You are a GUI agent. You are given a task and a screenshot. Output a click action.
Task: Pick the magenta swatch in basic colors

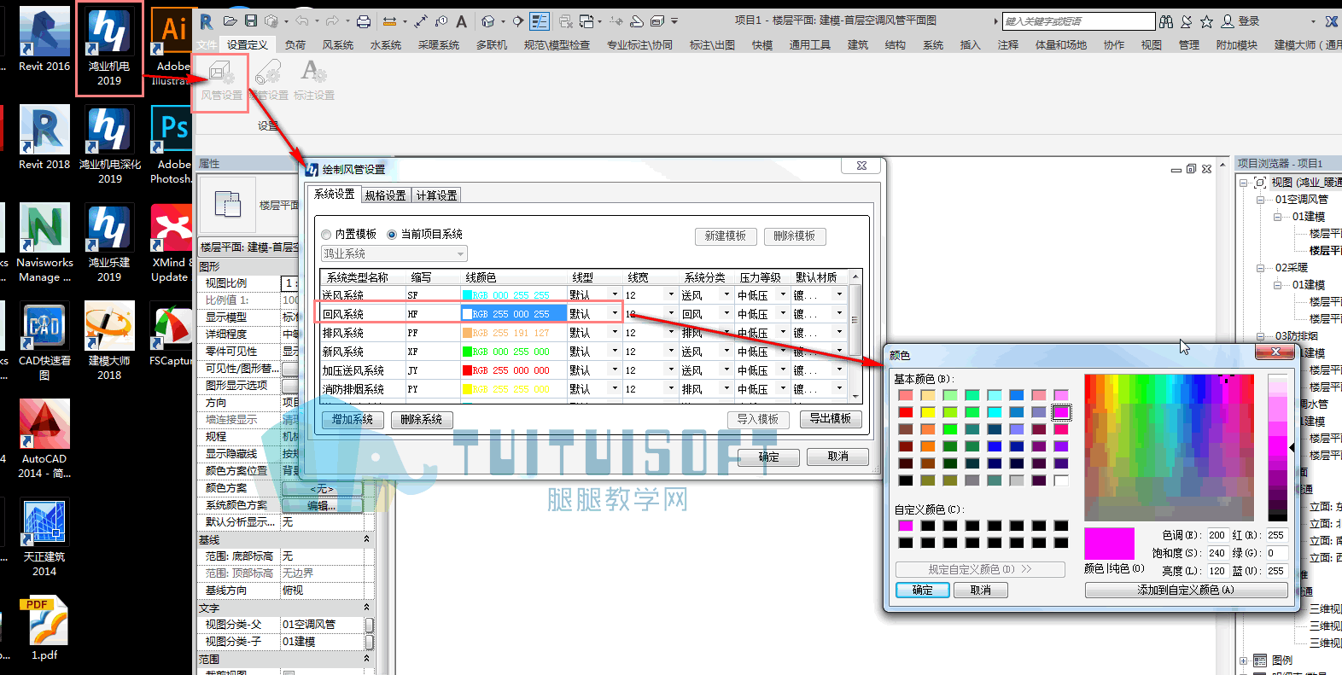click(1061, 412)
